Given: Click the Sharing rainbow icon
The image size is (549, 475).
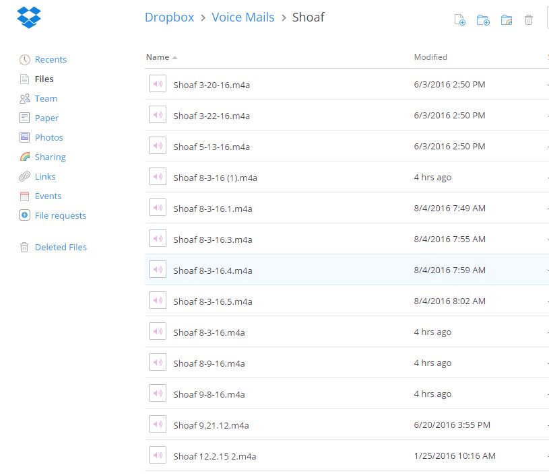Looking at the screenshot, I should tap(24, 157).
